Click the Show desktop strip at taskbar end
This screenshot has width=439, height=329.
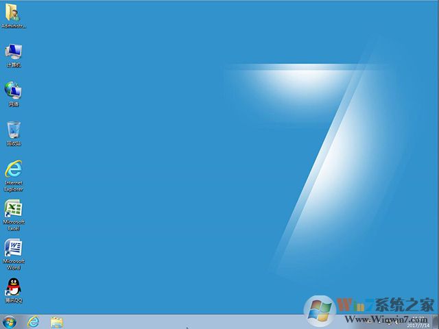click(436, 321)
